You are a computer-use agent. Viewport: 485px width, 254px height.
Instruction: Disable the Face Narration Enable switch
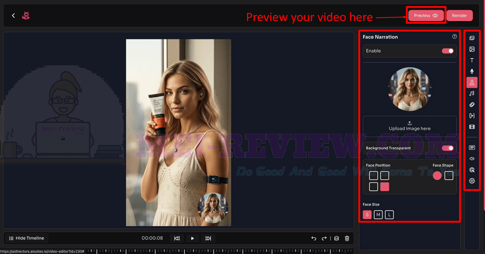click(x=447, y=51)
